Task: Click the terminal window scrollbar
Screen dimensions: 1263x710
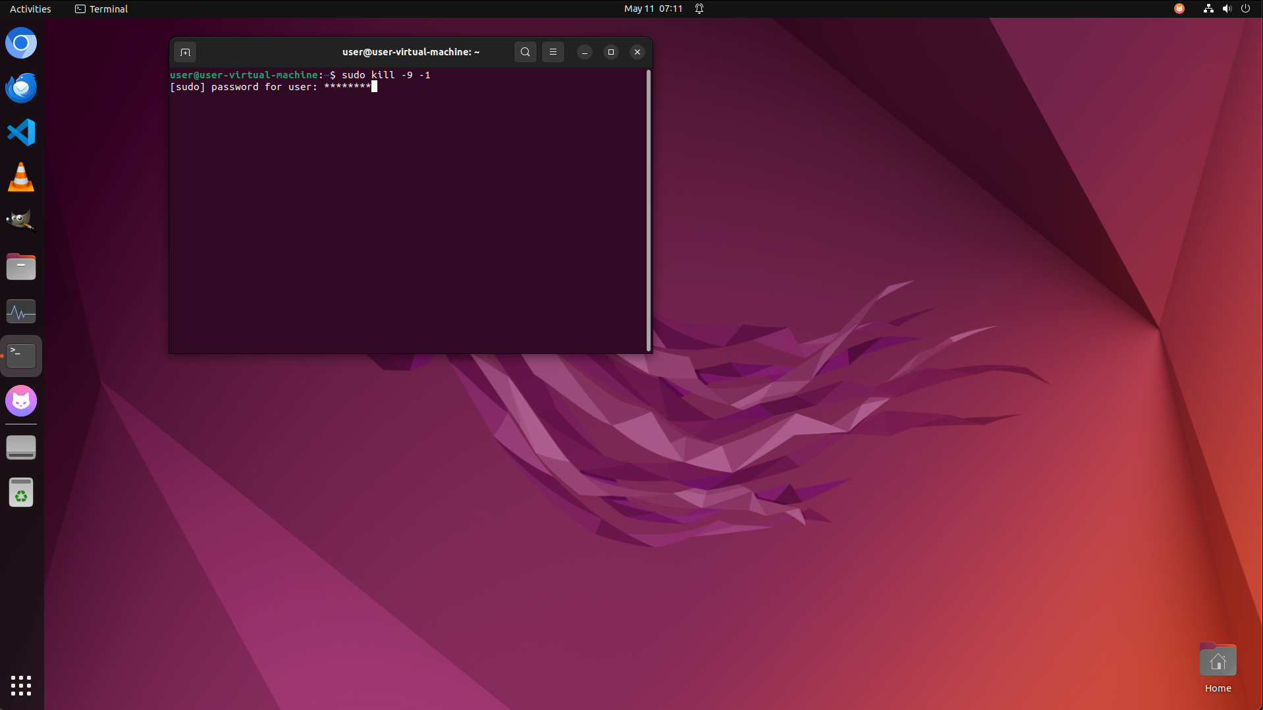Action: point(649,211)
